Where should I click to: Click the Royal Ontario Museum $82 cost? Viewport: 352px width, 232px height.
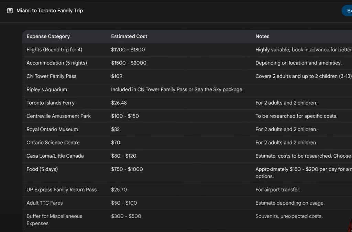115,130
